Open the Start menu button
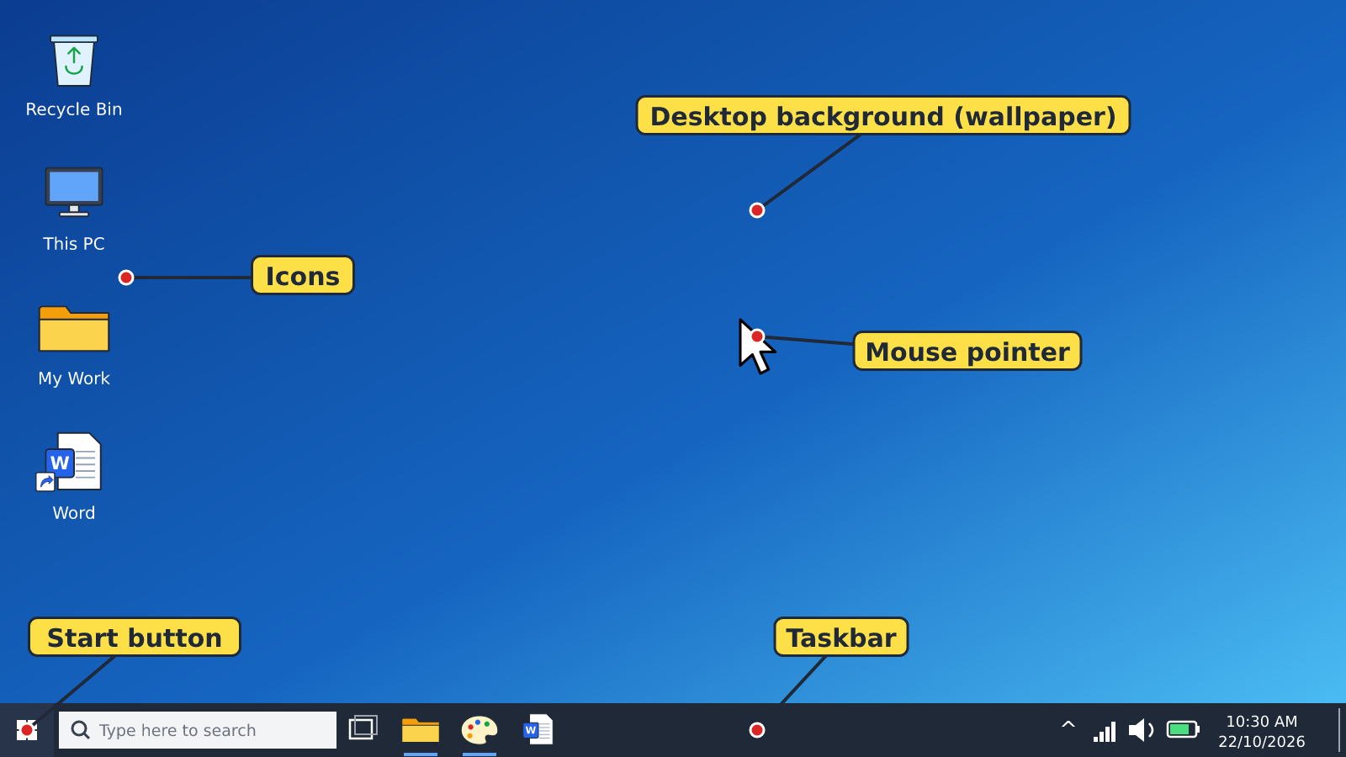The width and height of the screenshot is (1346, 757). click(x=27, y=730)
